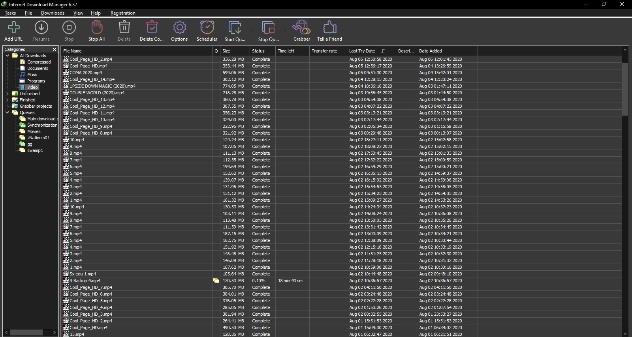Collapse the Queues tree node
Viewport: 632px width, 337px height.
[x=8, y=112]
